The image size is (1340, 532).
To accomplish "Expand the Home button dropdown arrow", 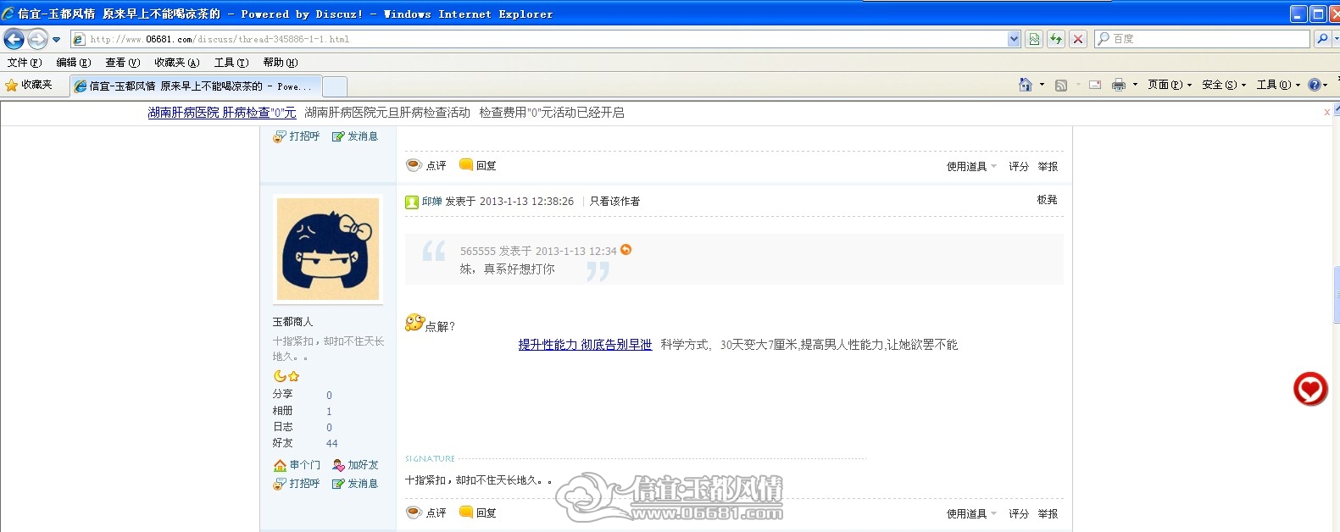I will (1042, 85).
